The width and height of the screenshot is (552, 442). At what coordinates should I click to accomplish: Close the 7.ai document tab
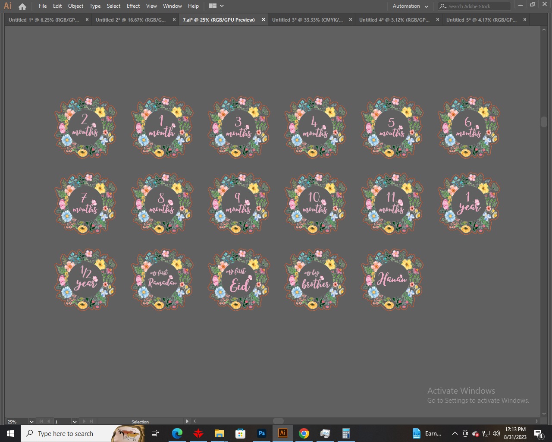pyautogui.click(x=263, y=19)
